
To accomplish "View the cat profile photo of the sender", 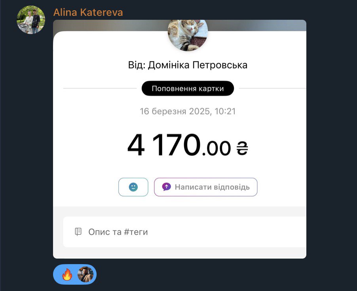I will point(188,35).
